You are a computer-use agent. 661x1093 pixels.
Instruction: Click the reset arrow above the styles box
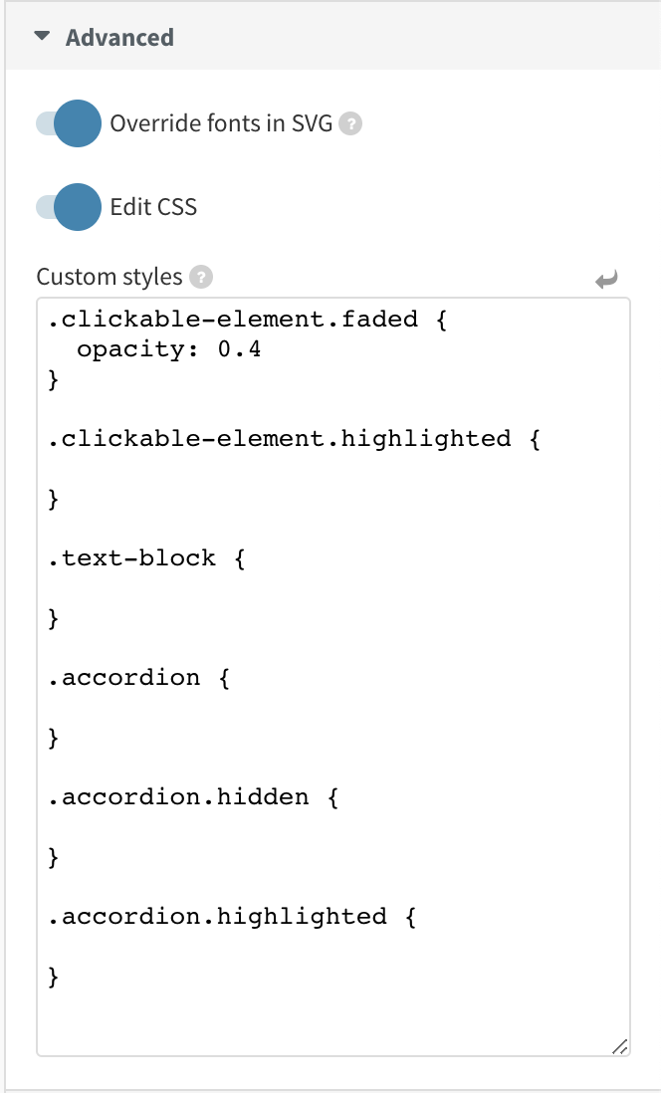[606, 280]
